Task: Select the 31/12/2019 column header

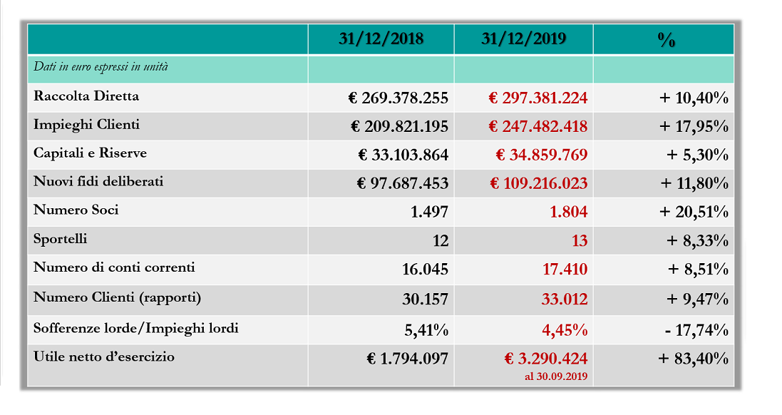Action: (524, 39)
